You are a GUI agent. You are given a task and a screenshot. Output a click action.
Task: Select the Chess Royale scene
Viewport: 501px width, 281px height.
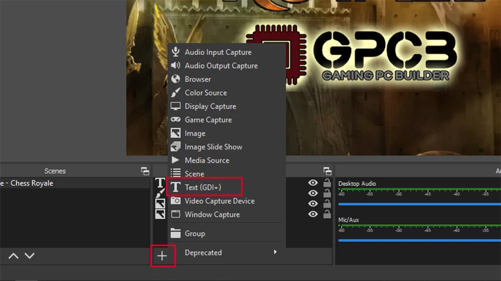(x=75, y=183)
